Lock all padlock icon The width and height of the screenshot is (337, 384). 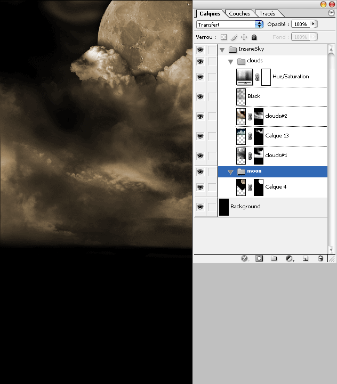[254, 37]
